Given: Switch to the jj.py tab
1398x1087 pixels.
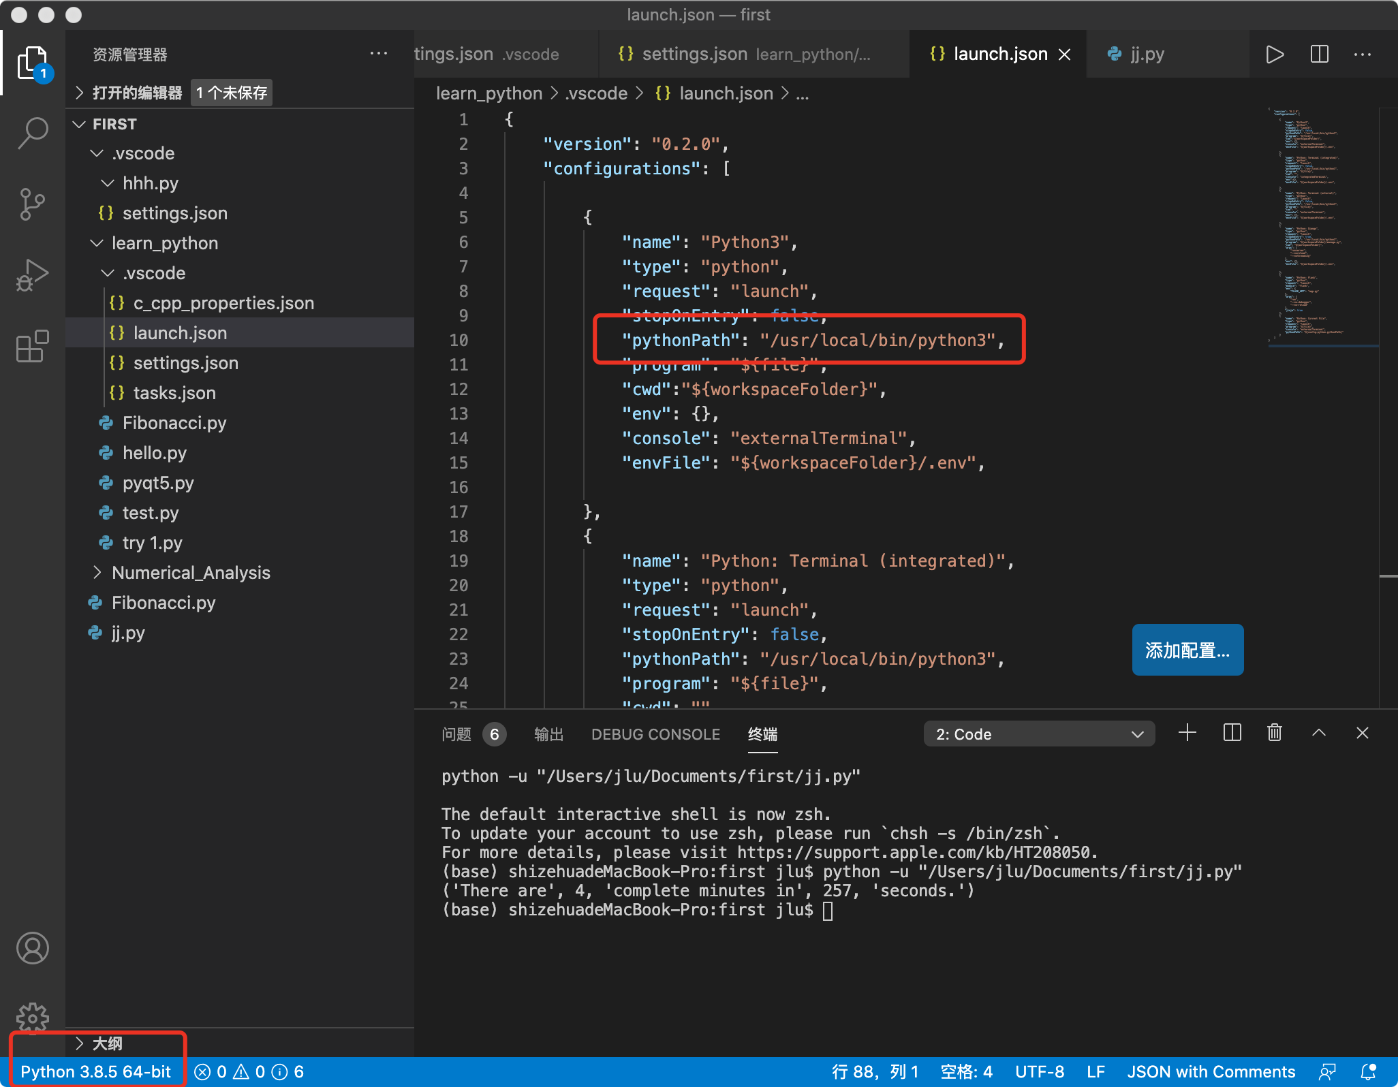Looking at the screenshot, I should (1147, 54).
